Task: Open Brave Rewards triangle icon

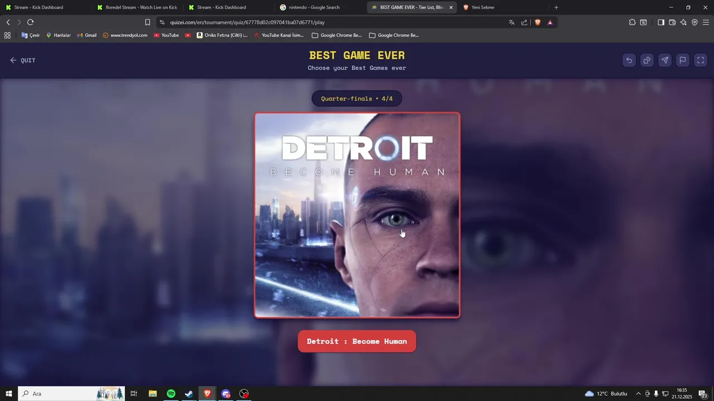Action: pyautogui.click(x=550, y=22)
